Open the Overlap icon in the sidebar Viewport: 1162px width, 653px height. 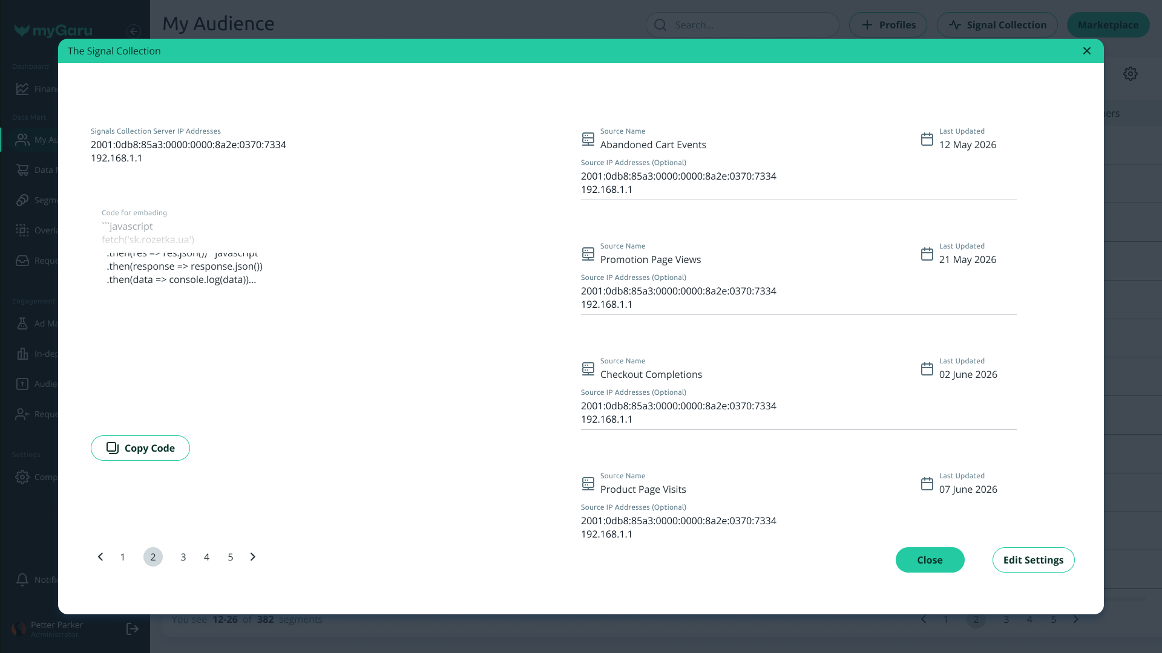pos(22,230)
